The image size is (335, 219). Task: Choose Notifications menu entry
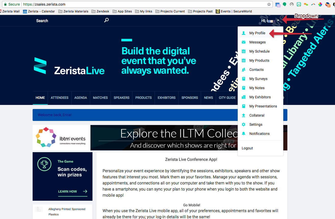[x=260, y=134]
